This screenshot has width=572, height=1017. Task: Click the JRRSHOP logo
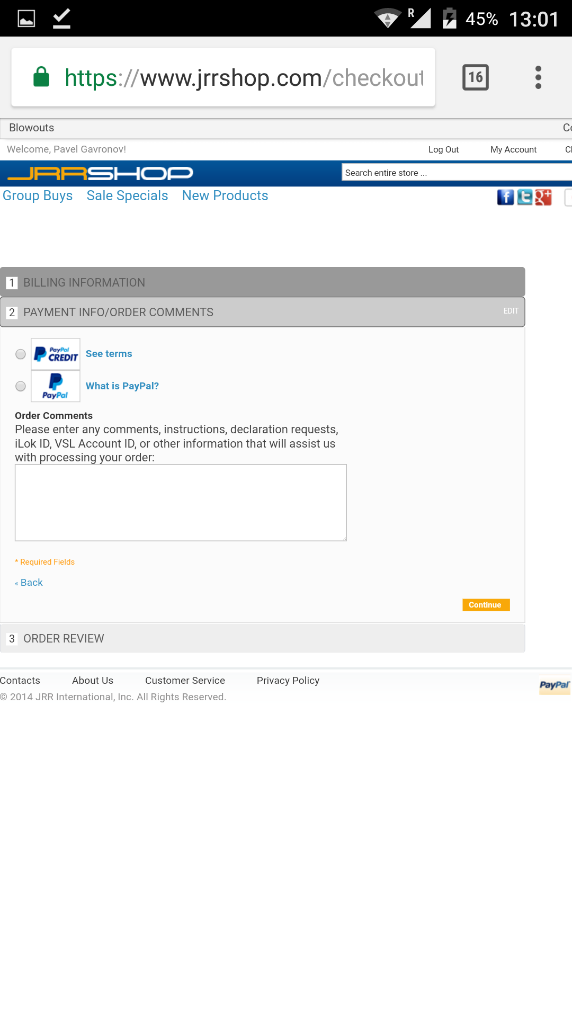click(x=101, y=173)
